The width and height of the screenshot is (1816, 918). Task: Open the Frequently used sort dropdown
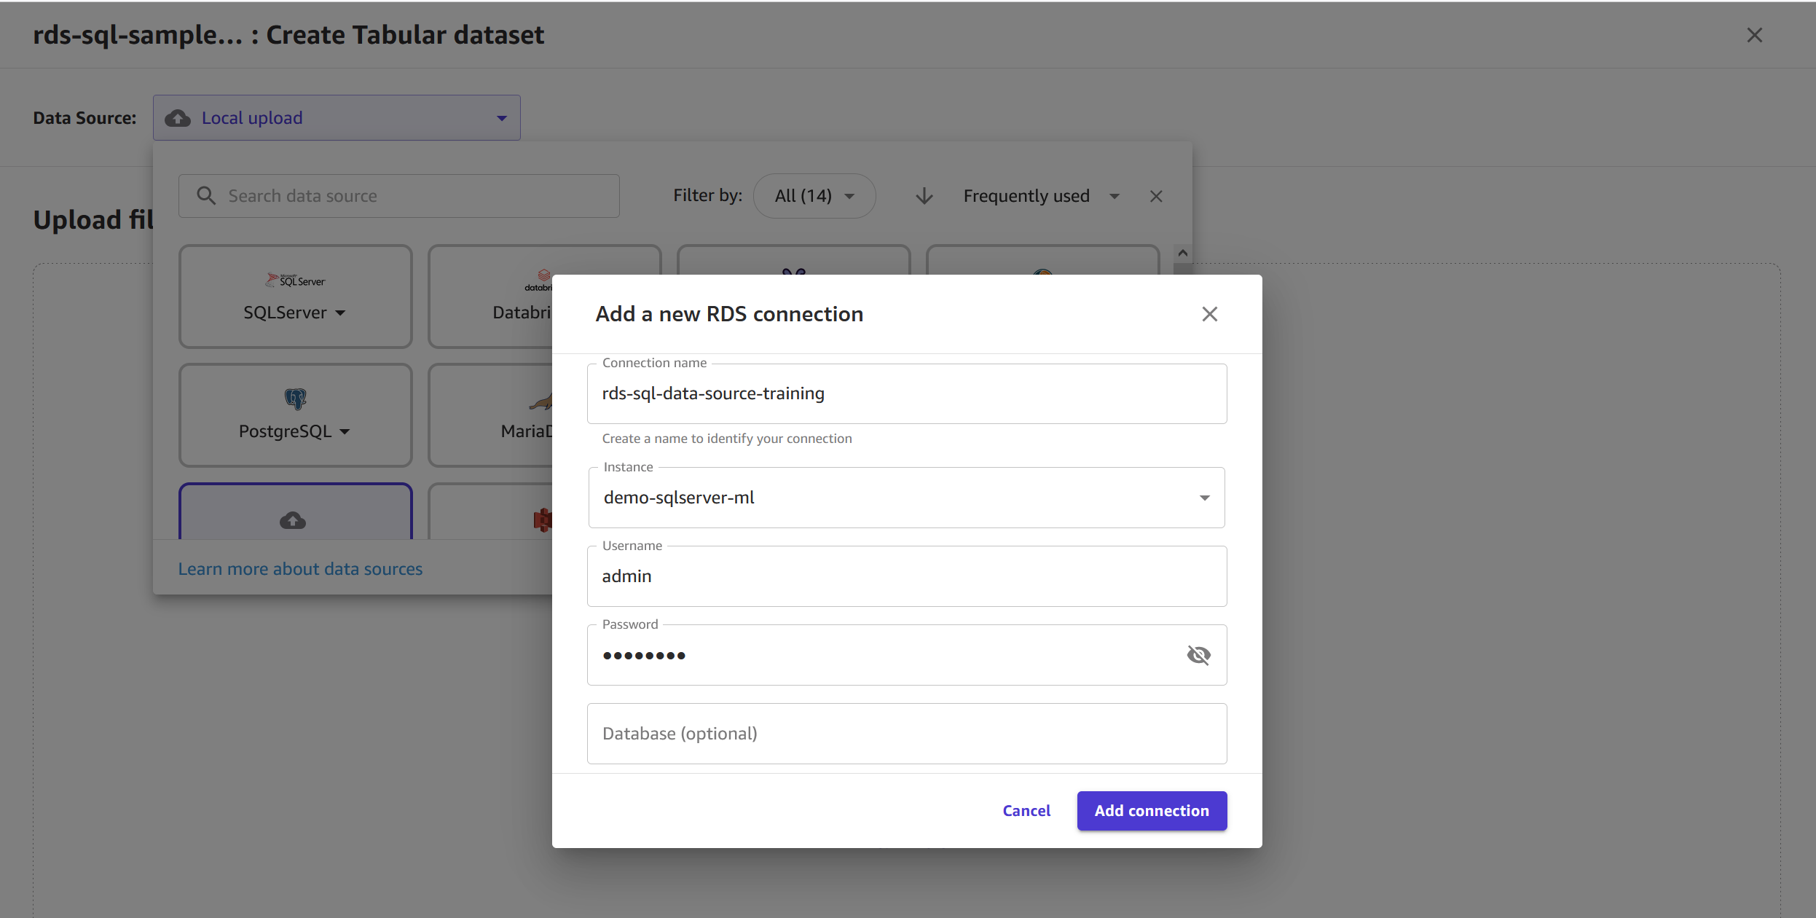pyautogui.click(x=1040, y=196)
